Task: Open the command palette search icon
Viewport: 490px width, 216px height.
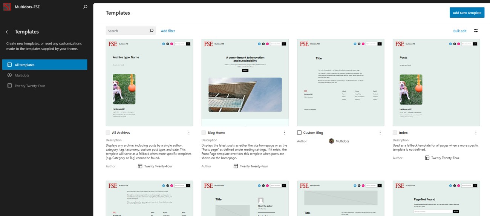Action: 85,7
